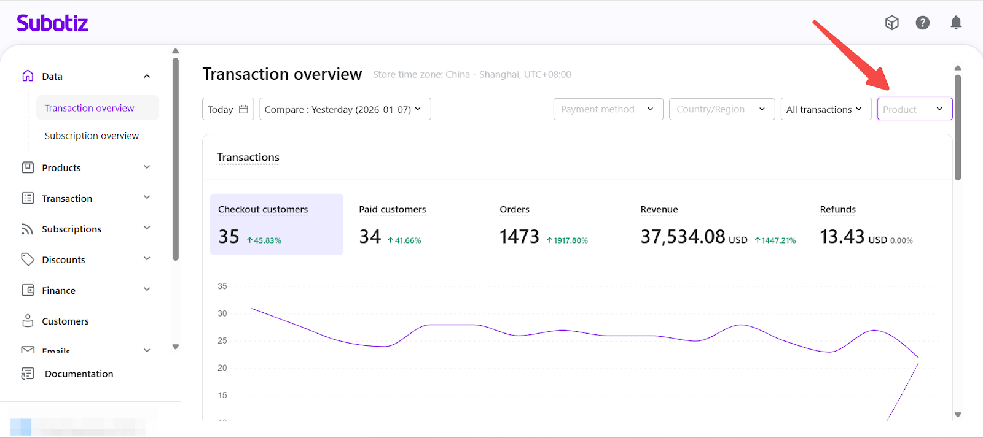
Task: Select the Paid customers metric card
Action: tap(393, 225)
